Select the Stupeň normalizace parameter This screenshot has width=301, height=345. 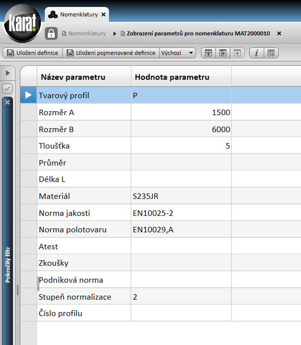(x=75, y=297)
